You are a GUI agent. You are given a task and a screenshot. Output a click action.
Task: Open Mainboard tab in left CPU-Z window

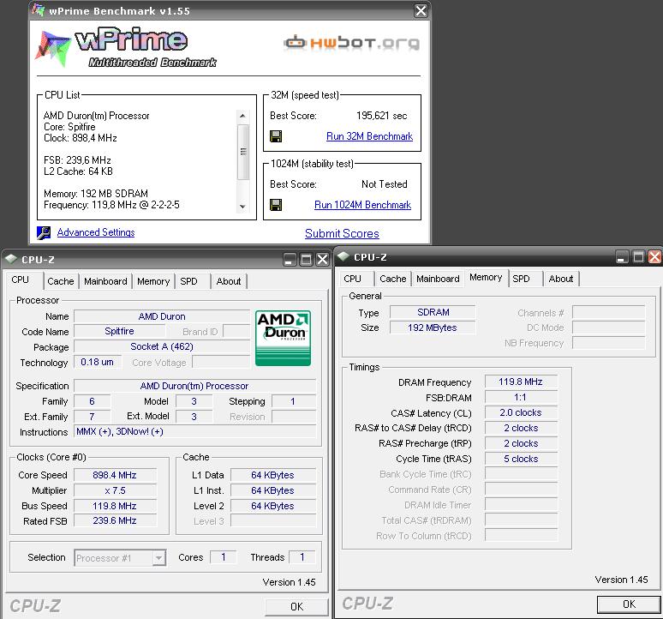(x=105, y=281)
